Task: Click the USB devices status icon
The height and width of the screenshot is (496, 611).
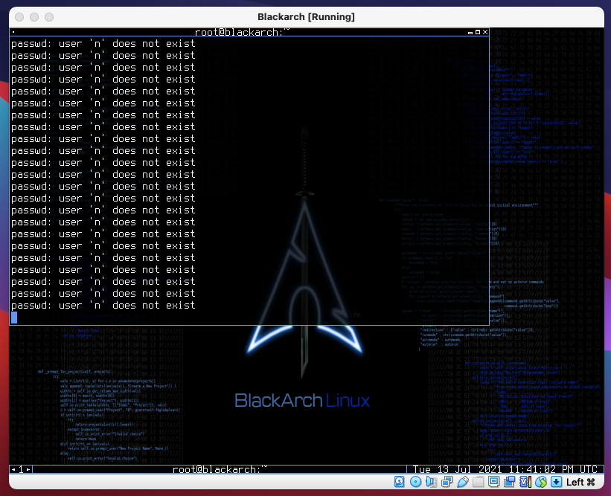Action: [x=464, y=482]
